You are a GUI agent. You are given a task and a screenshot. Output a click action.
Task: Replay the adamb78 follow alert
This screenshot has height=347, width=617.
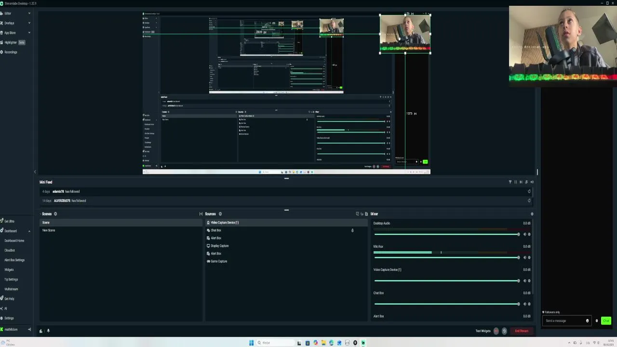point(529,191)
